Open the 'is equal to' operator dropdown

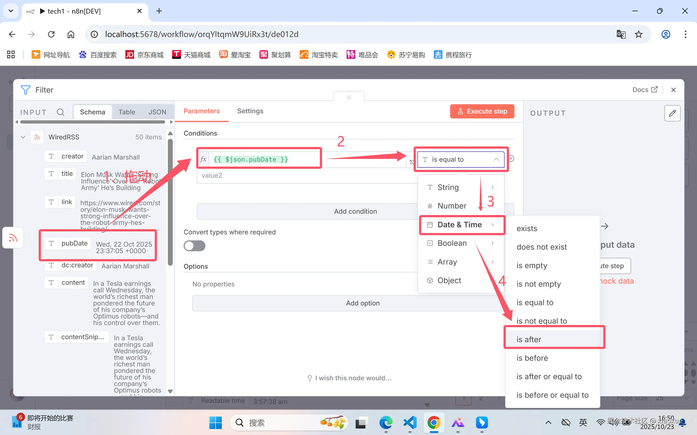(460, 160)
